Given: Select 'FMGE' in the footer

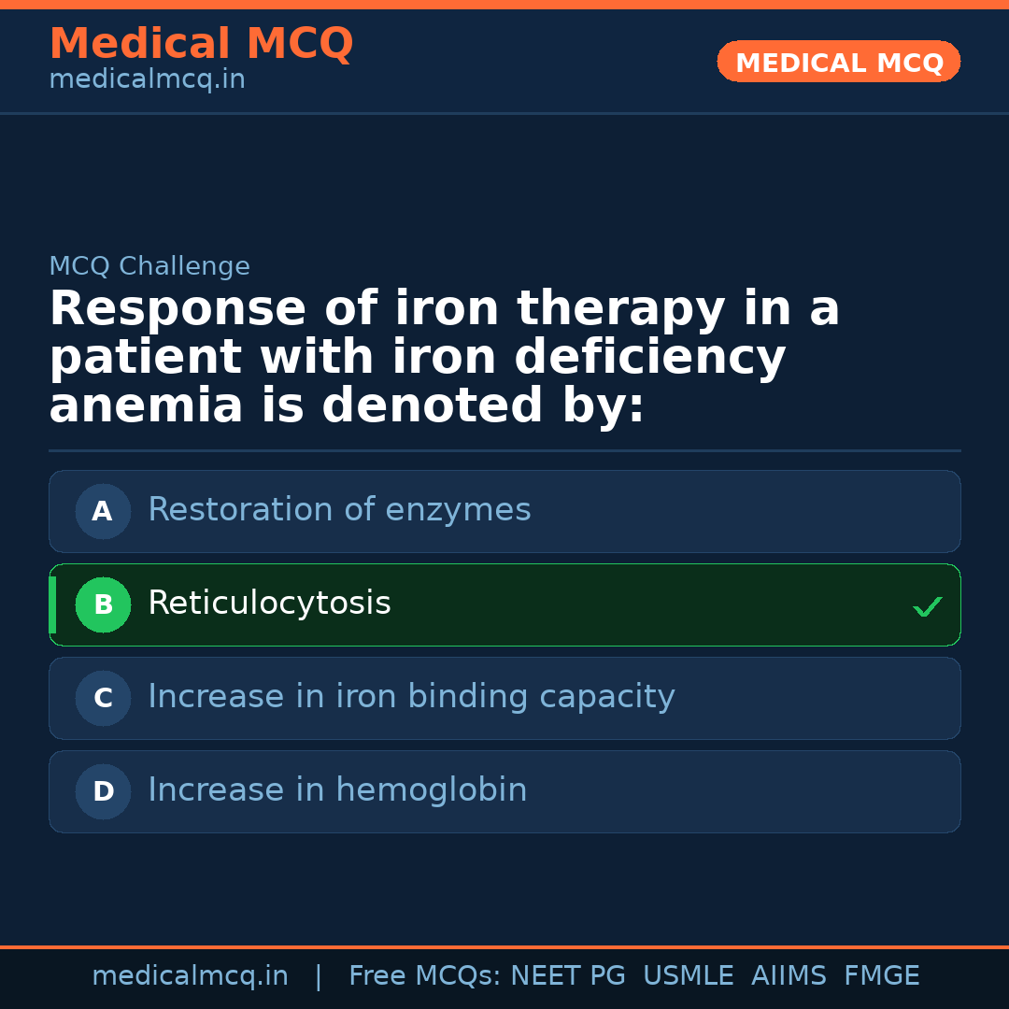Looking at the screenshot, I should tap(882, 976).
